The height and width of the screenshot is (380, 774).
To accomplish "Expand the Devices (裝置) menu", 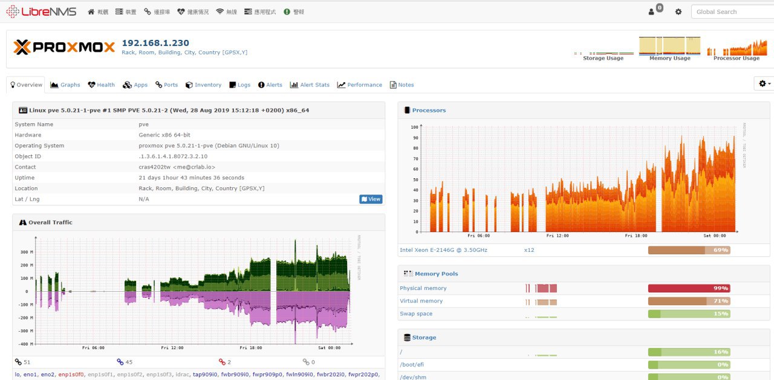I will (125, 11).
